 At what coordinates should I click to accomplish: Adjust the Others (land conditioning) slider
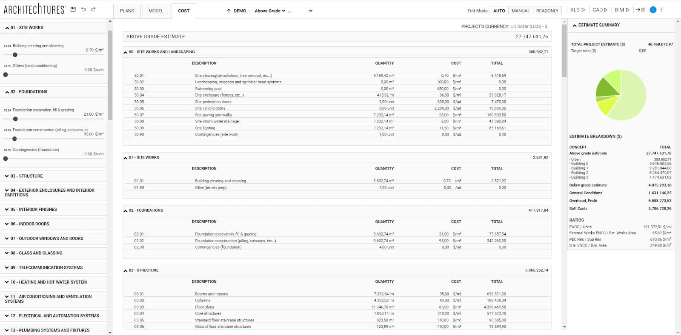point(6,75)
